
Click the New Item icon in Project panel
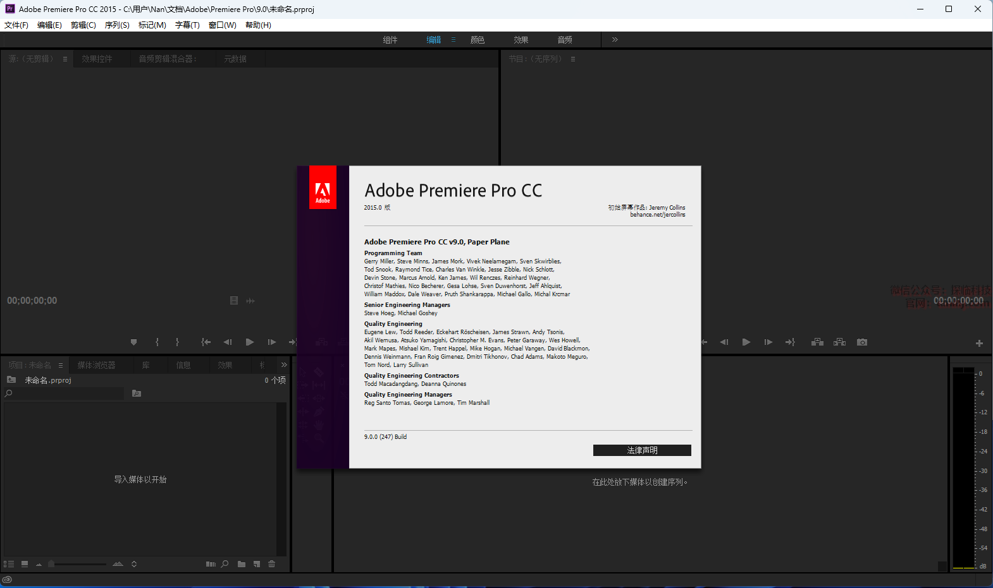pos(257,564)
